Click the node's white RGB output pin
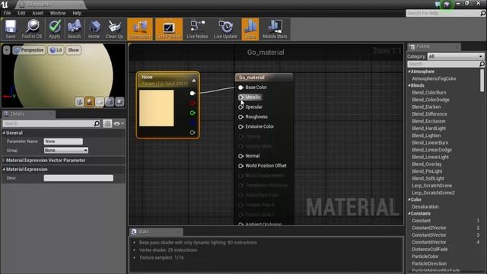 tap(193, 93)
